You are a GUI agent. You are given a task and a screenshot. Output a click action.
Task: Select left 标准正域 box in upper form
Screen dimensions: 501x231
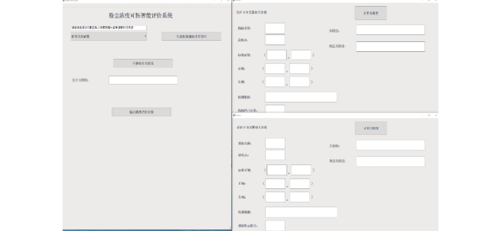click(x=276, y=55)
